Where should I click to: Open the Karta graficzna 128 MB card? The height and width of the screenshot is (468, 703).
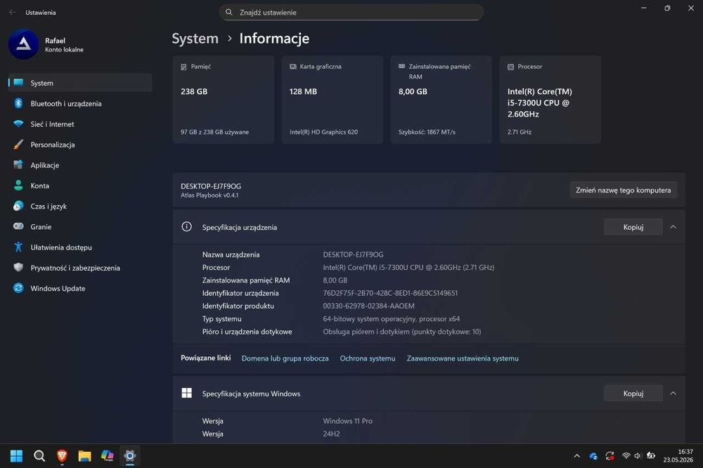333,100
